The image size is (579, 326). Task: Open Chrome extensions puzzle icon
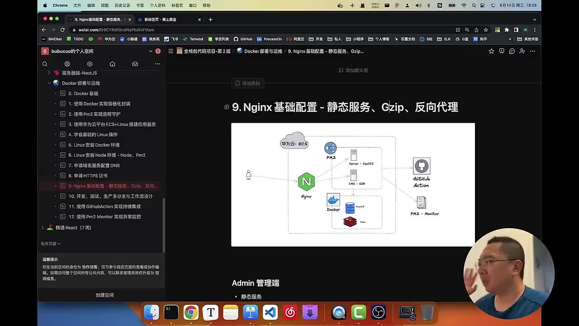pos(507,30)
